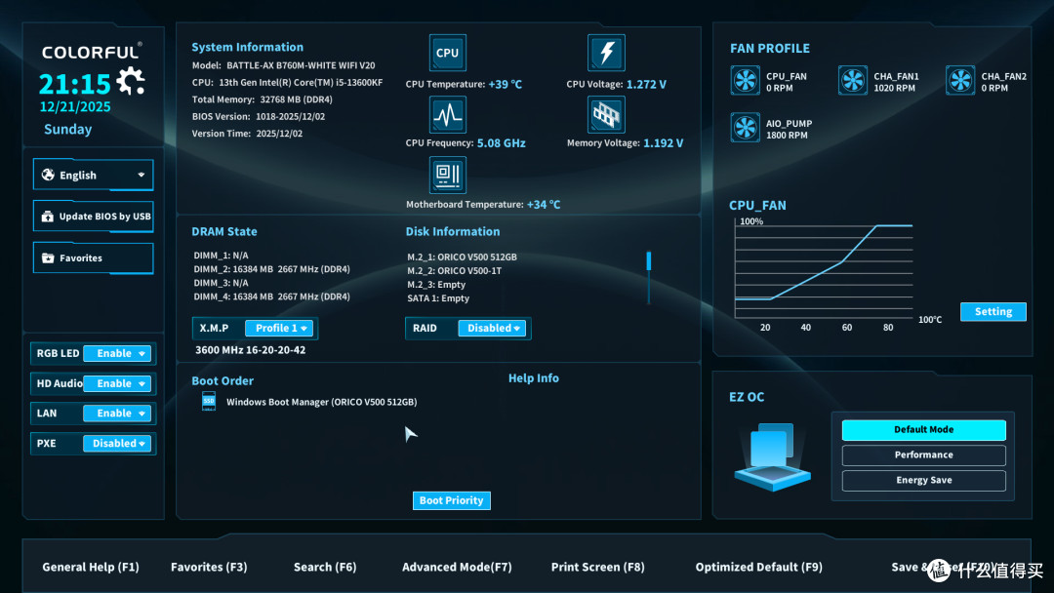Click the Help Info heading
This screenshot has height=593, width=1054.
tap(534, 378)
